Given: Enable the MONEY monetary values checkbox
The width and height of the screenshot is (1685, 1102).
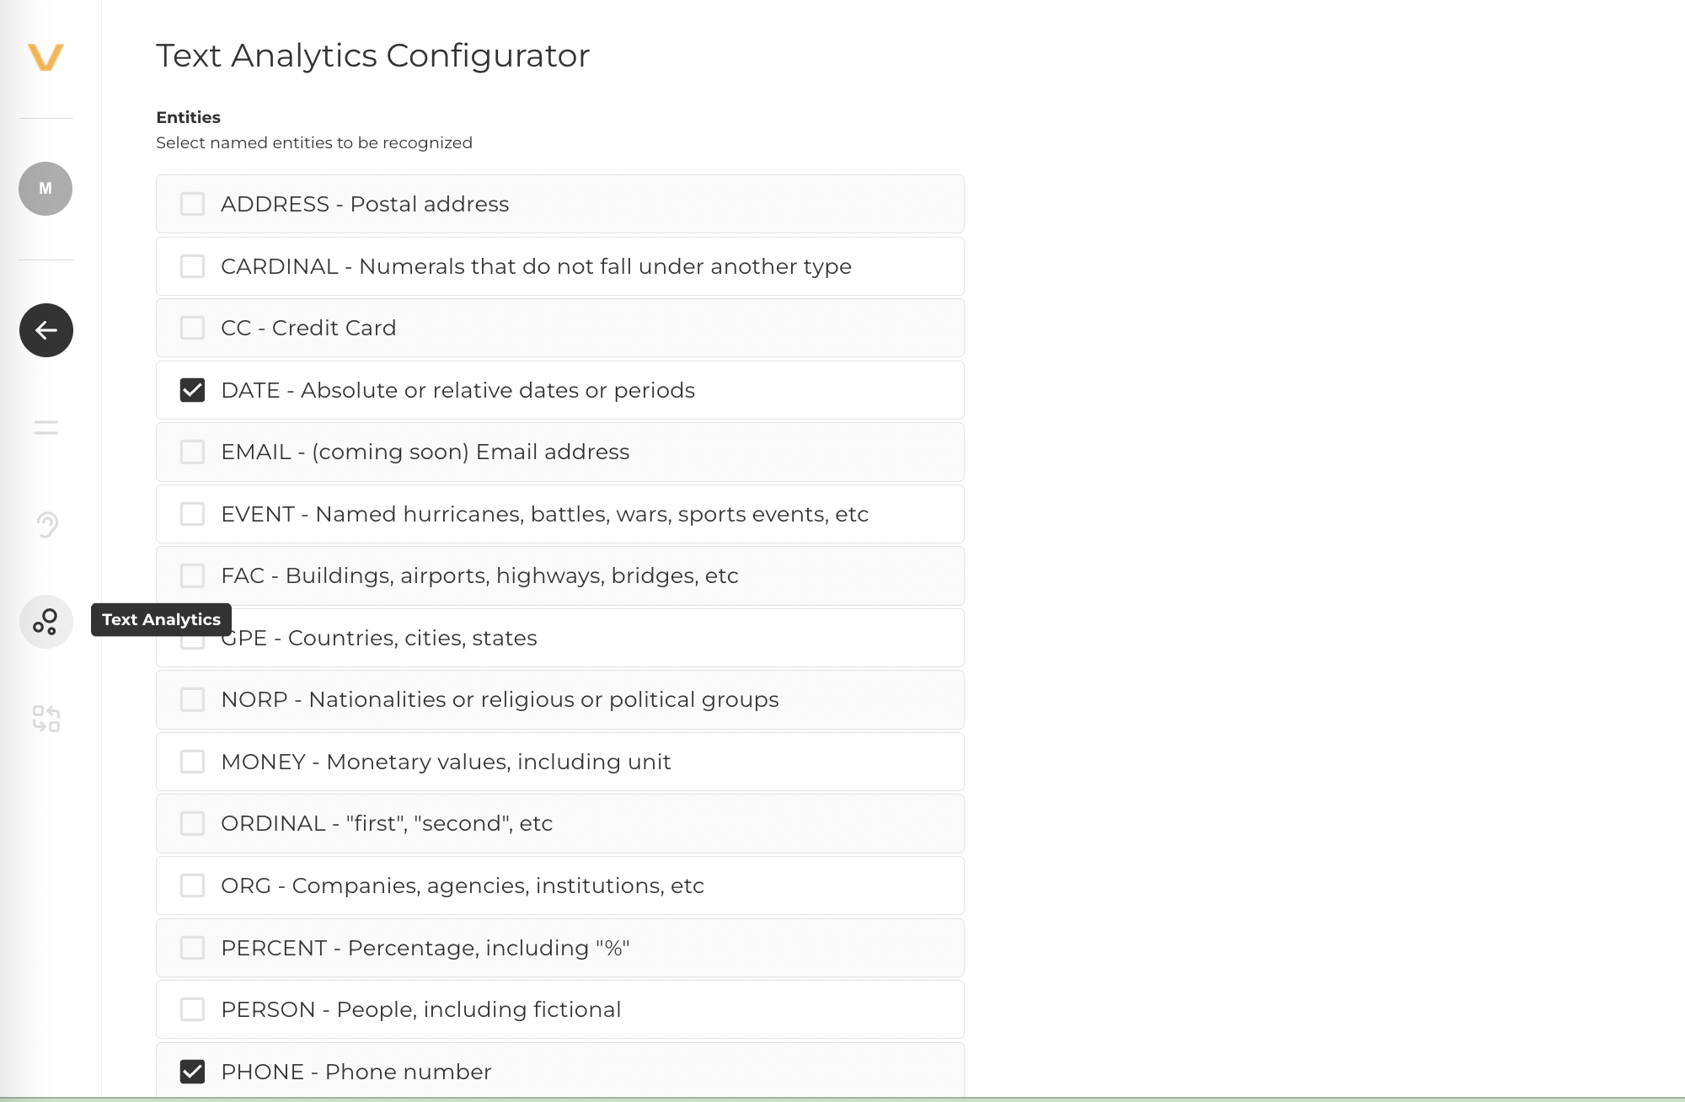Looking at the screenshot, I should 192,762.
